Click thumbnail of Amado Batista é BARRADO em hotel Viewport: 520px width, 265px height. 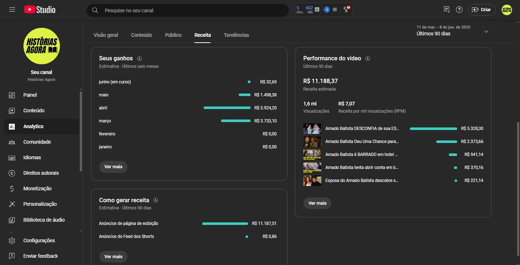pyautogui.click(x=312, y=155)
